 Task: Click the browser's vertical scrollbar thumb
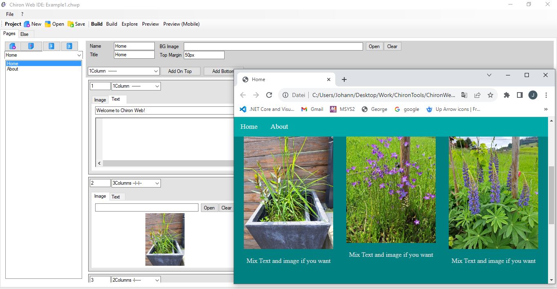tap(551, 195)
